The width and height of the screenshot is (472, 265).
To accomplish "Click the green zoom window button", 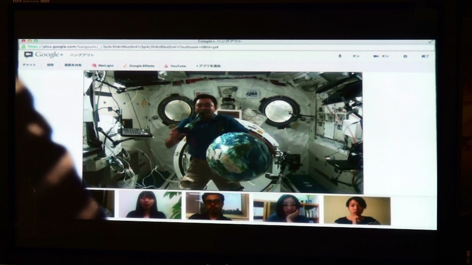I will [36, 41].
